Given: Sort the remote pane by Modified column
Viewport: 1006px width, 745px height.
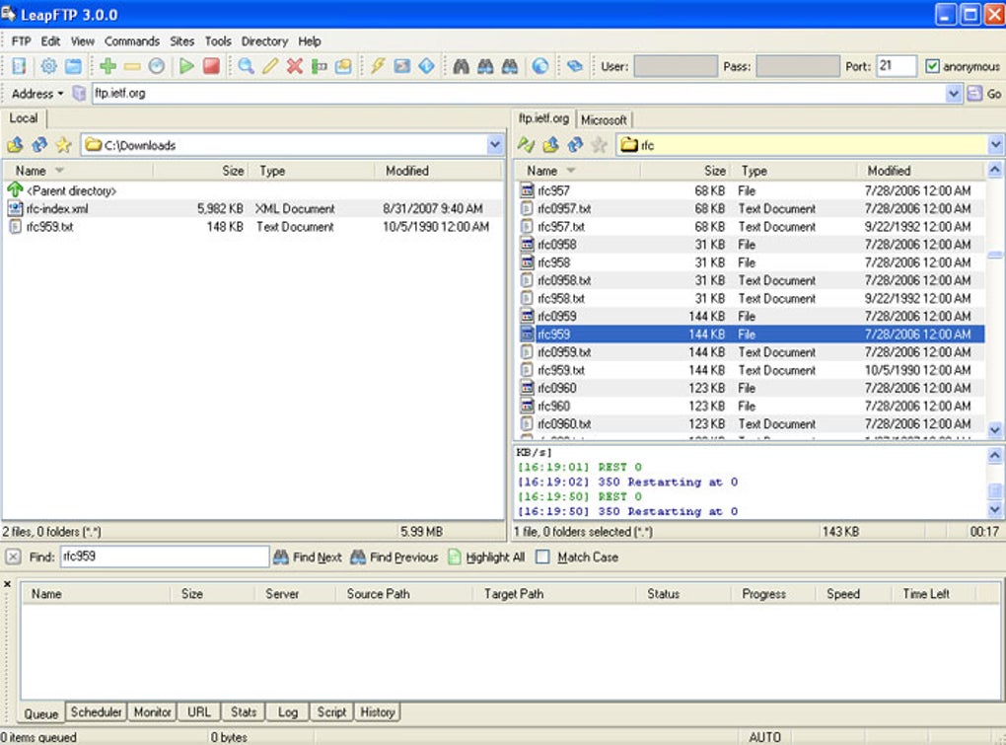Looking at the screenshot, I should [x=920, y=171].
